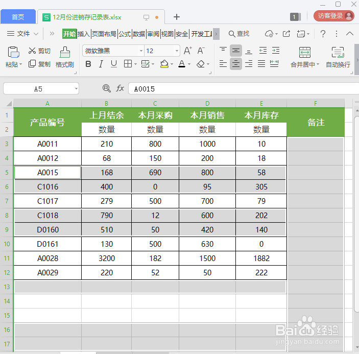Select column D header
The width and height of the screenshot is (359, 354).
(207, 104)
